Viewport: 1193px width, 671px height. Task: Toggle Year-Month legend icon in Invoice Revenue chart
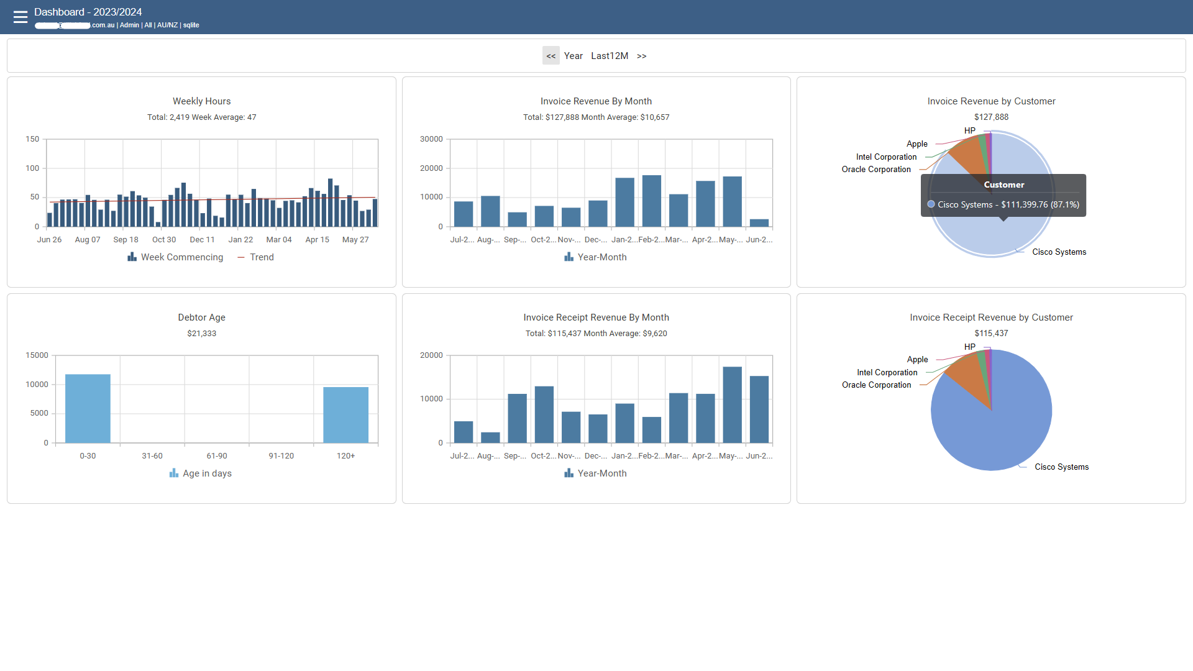click(x=569, y=257)
